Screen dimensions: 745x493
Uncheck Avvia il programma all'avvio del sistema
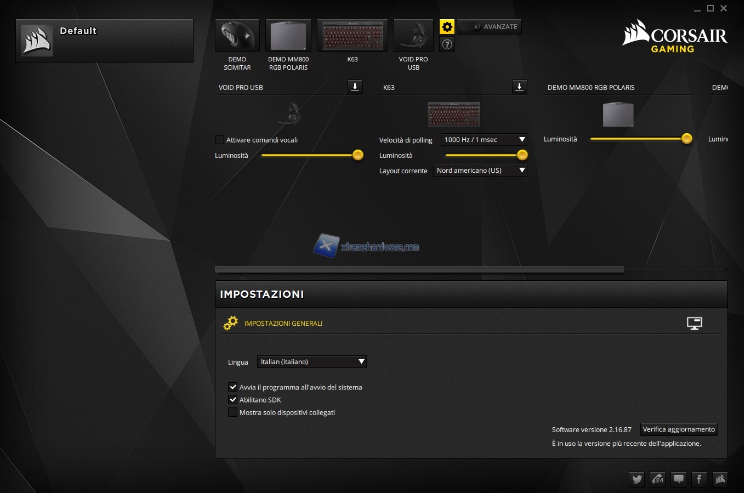click(x=233, y=387)
